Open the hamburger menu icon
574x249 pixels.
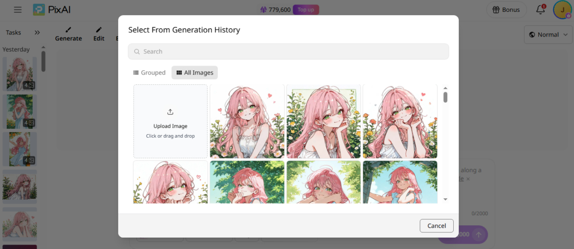[18, 9]
